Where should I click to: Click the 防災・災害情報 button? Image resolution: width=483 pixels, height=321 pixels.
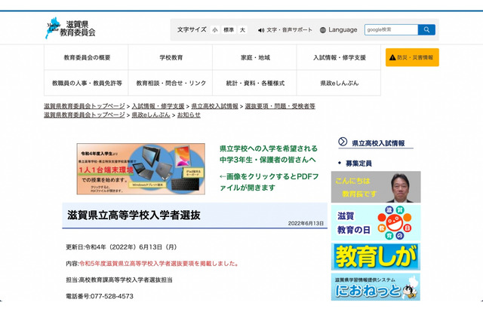[x=412, y=57]
